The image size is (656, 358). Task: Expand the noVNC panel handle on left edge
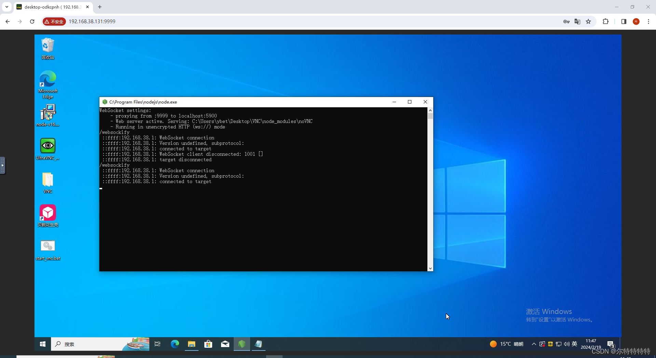tap(3, 165)
